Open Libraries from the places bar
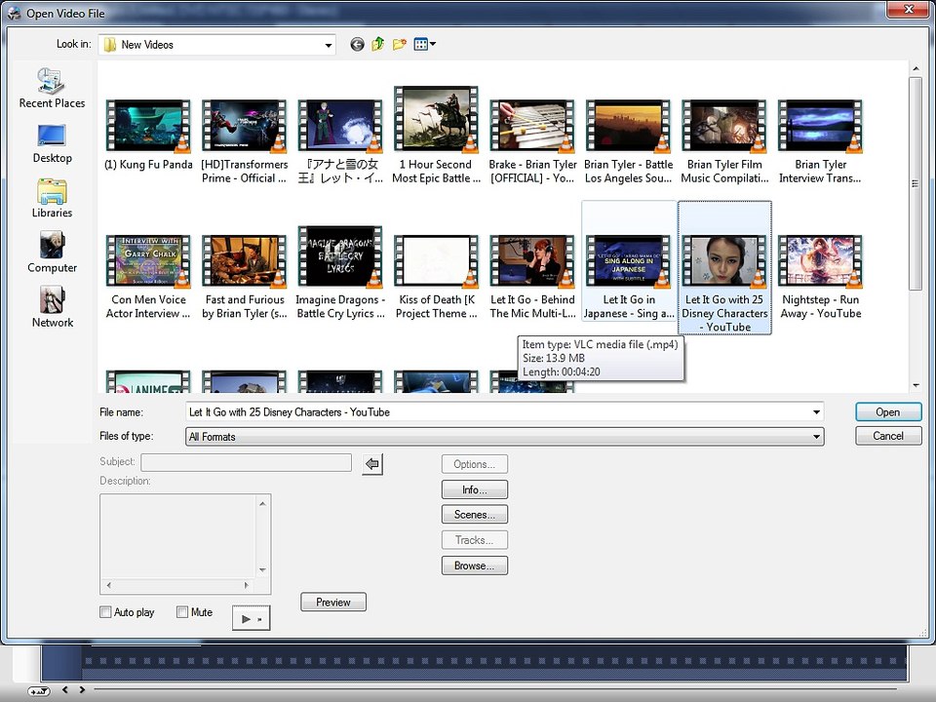 (x=52, y=198)
